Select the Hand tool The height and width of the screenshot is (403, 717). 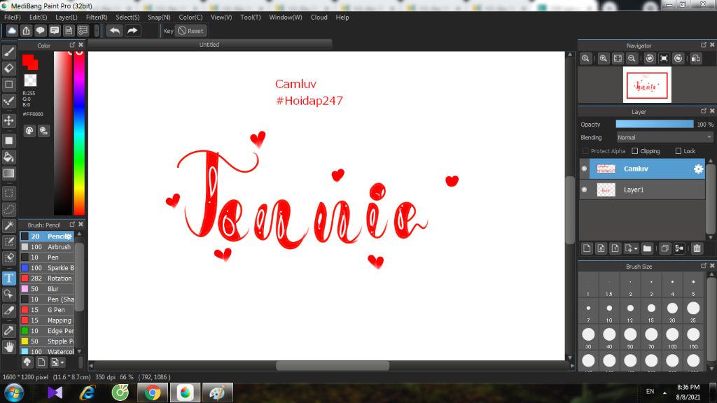(8, 347)
